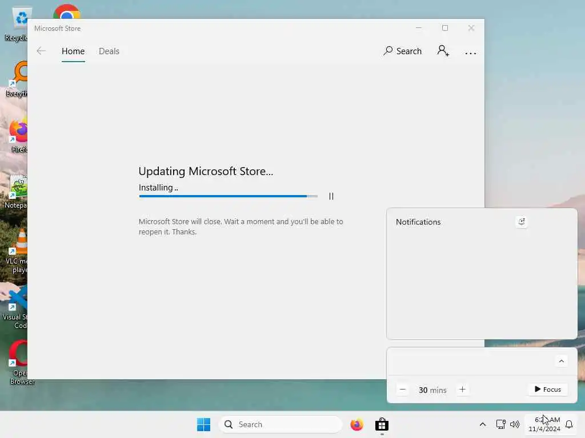Screen dimensions: 585x438
Task: Open the Home tab in Microsoft Store
Action: tap(73, 51)
